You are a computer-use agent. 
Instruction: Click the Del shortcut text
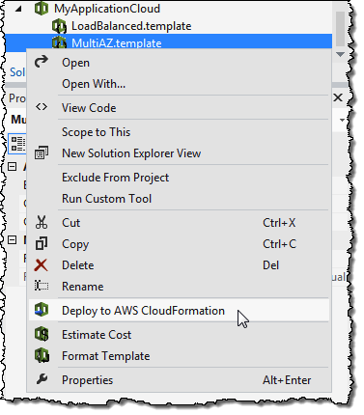pyautogui.click(x=270, y=265)
